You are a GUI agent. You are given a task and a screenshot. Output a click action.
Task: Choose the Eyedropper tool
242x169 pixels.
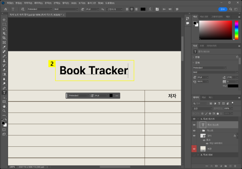4,47
